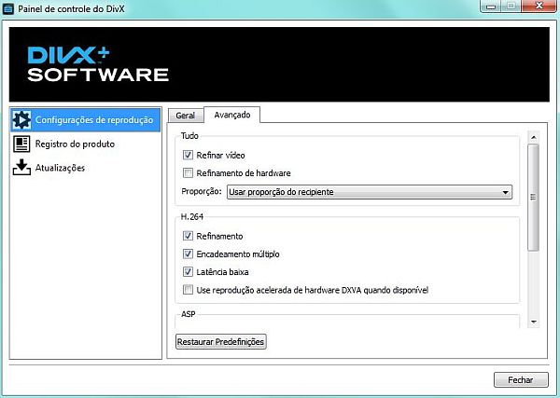The width and height of the screenshot is (560, 398).
Task: Toggle the Encadeamento múltiplo checkbox
Action: pyautogui.click(x=188, y=254)
